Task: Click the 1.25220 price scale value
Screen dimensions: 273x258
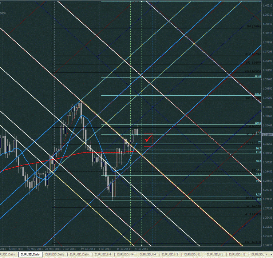Action: click(268, 236)
